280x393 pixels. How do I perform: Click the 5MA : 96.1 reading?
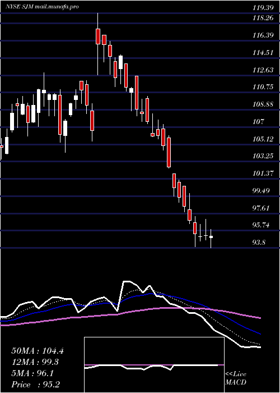pos(32,374)
